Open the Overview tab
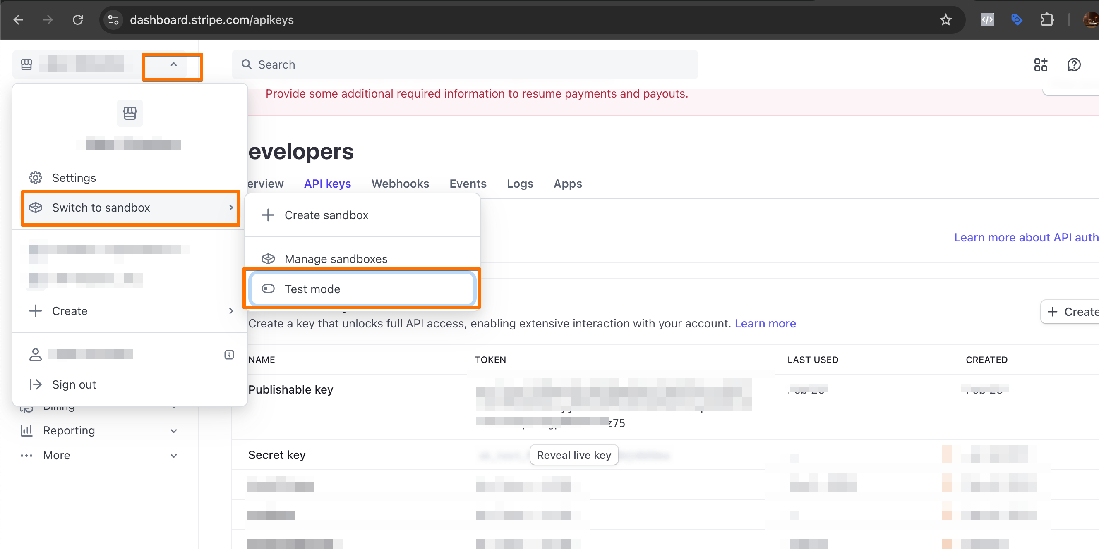Screen dimensions: 1099x549 tap(266, 184)
